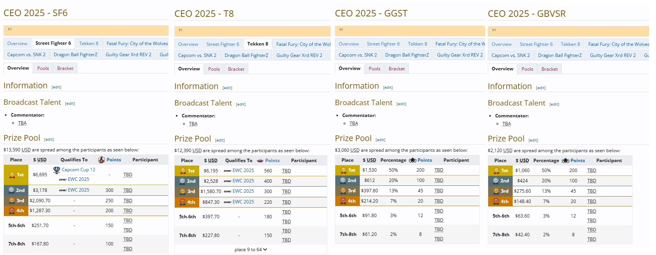This screenshot has width=656, height=255.
Task: Click the EWC logo icon in T8 2nd place row
Action: [228, 181]
